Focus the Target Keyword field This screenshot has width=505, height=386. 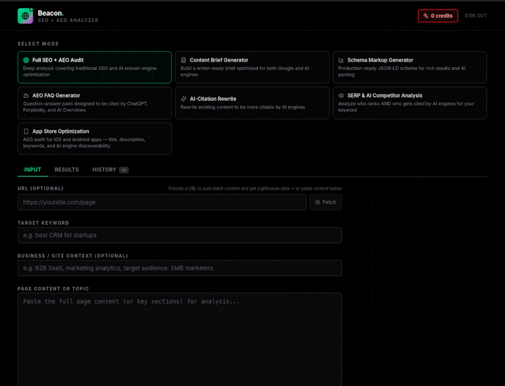pos(180,235)
